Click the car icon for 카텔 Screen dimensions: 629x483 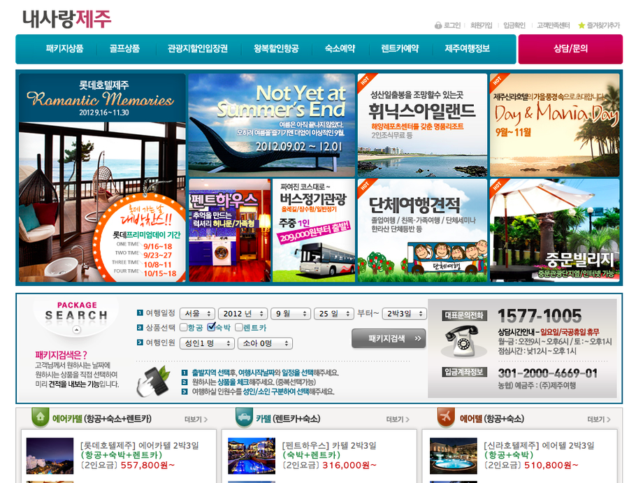point(243,417)
